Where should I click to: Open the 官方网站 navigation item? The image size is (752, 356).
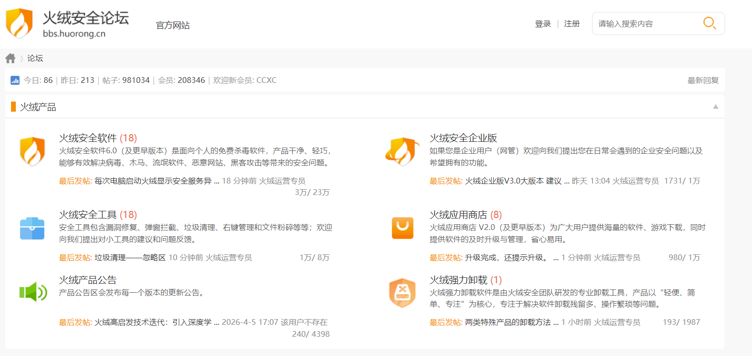point(173,25)
